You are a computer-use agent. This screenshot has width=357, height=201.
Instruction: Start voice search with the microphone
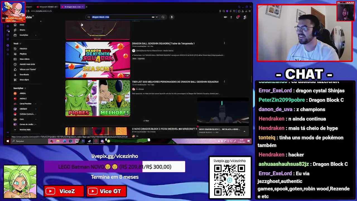[172, 17]
